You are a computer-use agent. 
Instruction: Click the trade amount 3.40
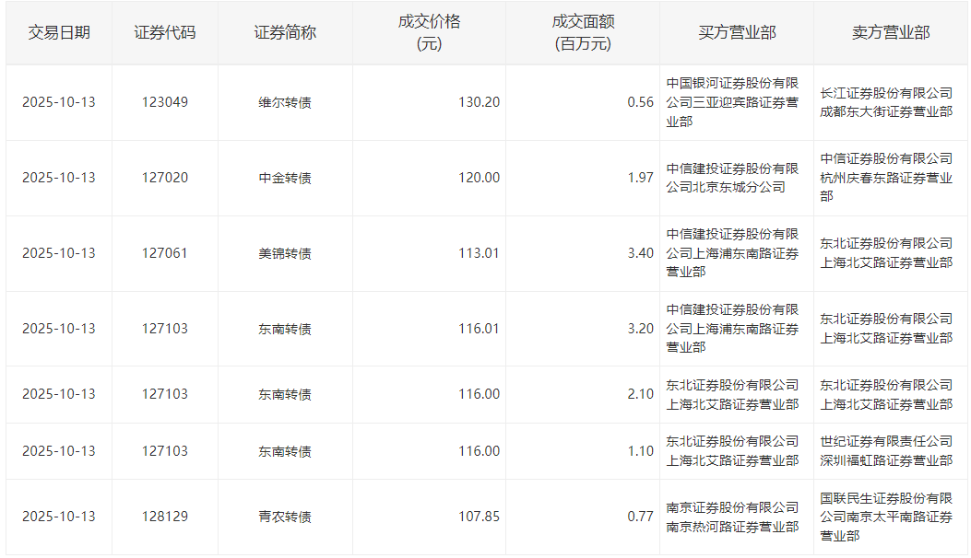pos(640,253)
